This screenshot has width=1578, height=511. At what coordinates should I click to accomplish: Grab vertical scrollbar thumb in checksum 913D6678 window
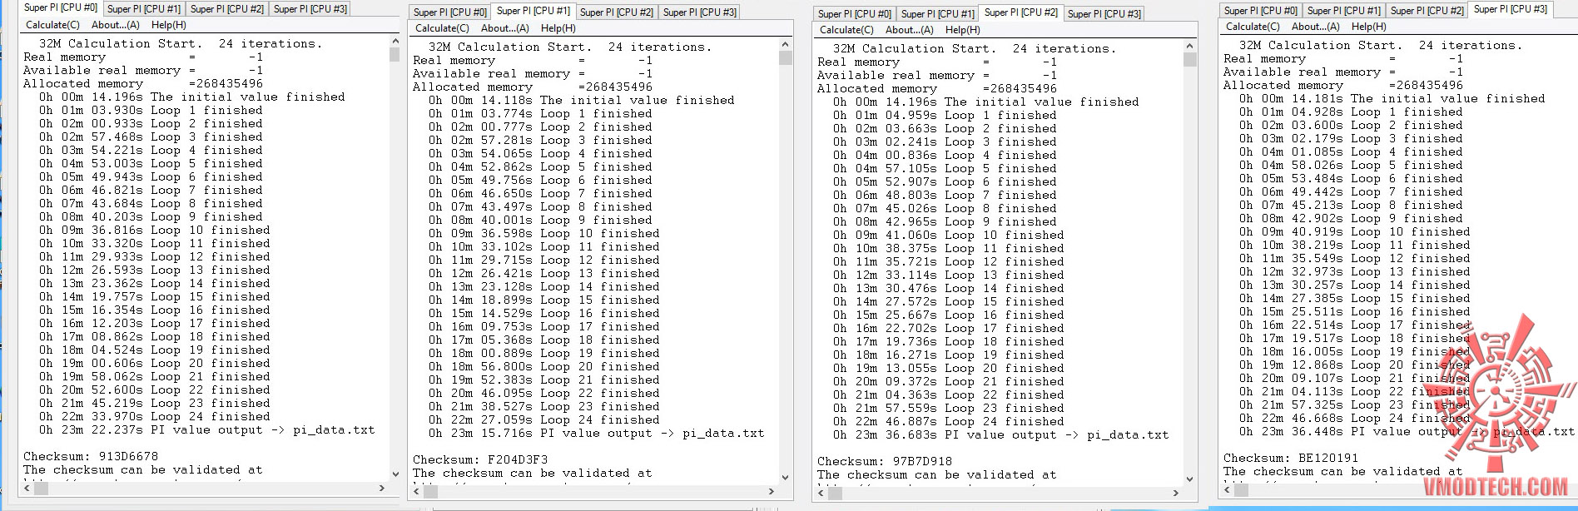394,55
